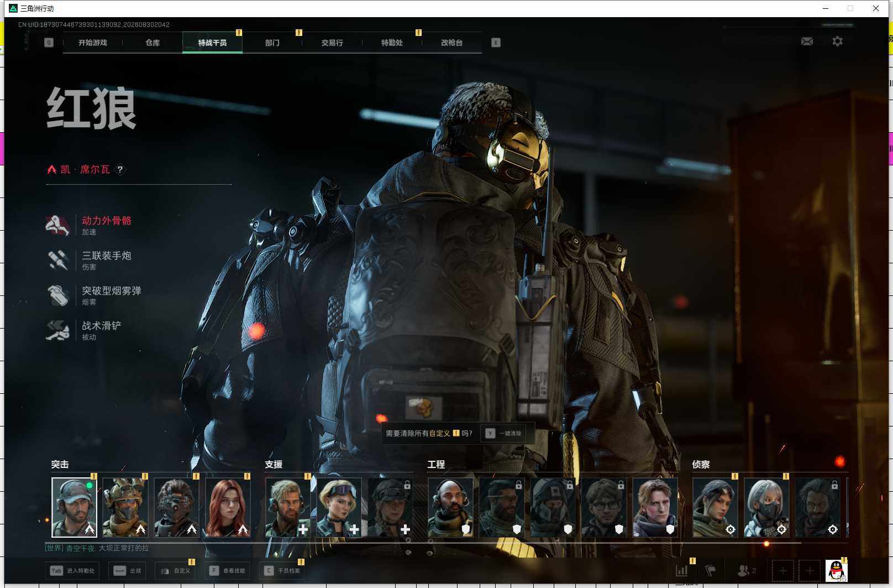Click the first empty squad slot plus
893x588 pixels.
point(782,570)
